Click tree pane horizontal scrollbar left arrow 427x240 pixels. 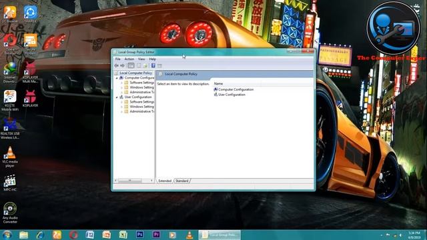pyautogui.click(x=115, y=181)
